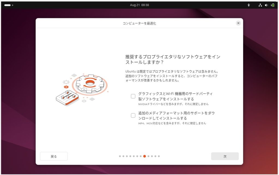The image size is (279, 175).
Task: Click the NVIDIAドライバー description text
Action: point(173,104)
